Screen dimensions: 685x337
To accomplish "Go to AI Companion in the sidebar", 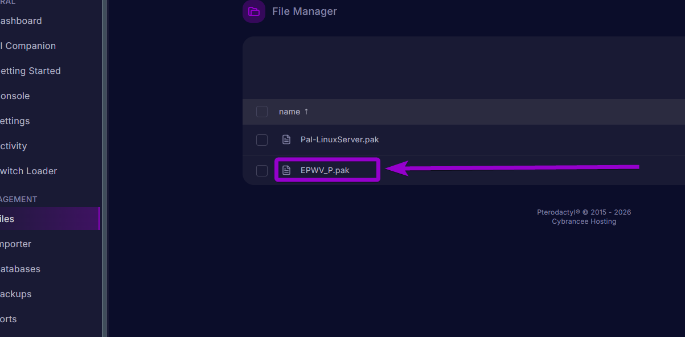I will click(x=28, y=46).
